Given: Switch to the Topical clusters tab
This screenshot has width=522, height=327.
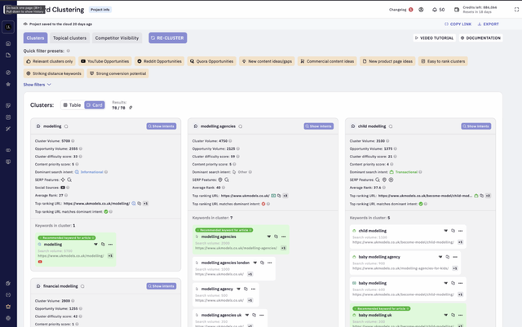Looking at the screenshot, I should tap(69, 38).
